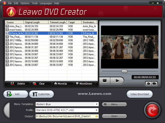165x123 pixels.
Task: Select the G-Force_tlr.flv row
Action: [x=51, y=33]
